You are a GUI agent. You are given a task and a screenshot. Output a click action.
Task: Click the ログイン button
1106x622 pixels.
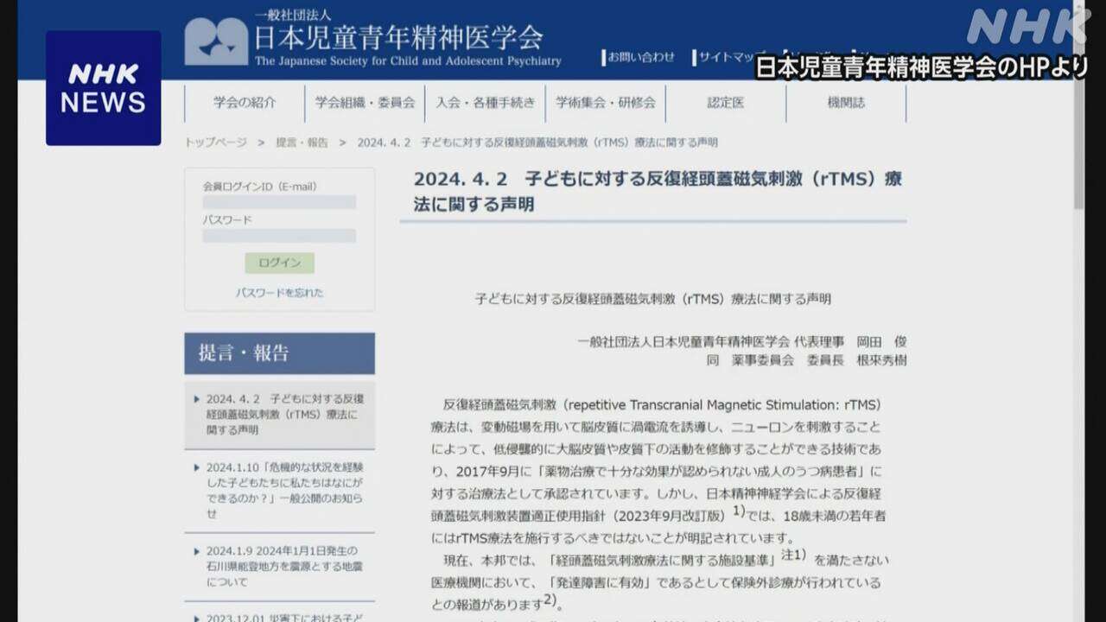[x=279, y=263]
